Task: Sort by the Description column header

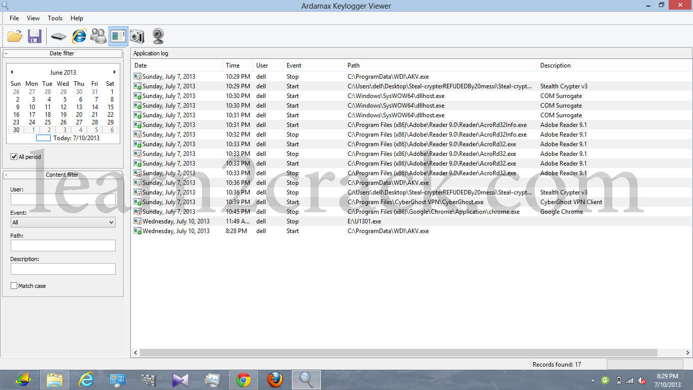Action: 614,66
